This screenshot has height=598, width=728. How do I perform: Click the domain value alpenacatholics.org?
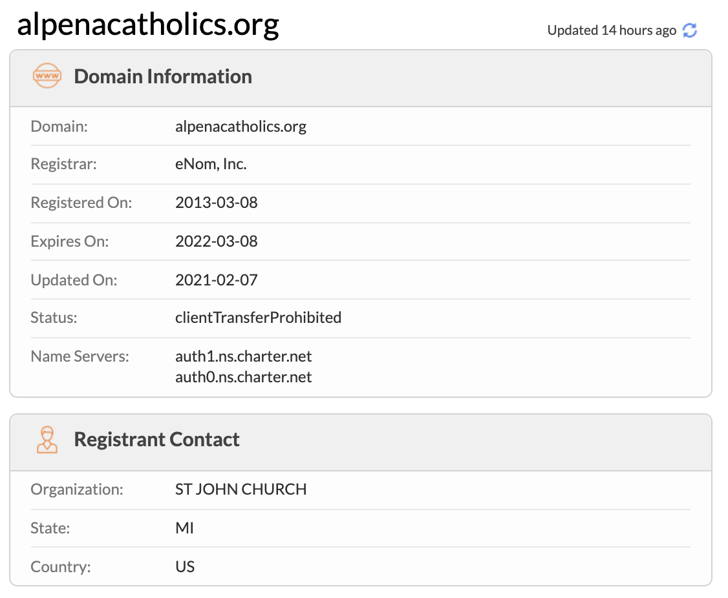point(241,127)
